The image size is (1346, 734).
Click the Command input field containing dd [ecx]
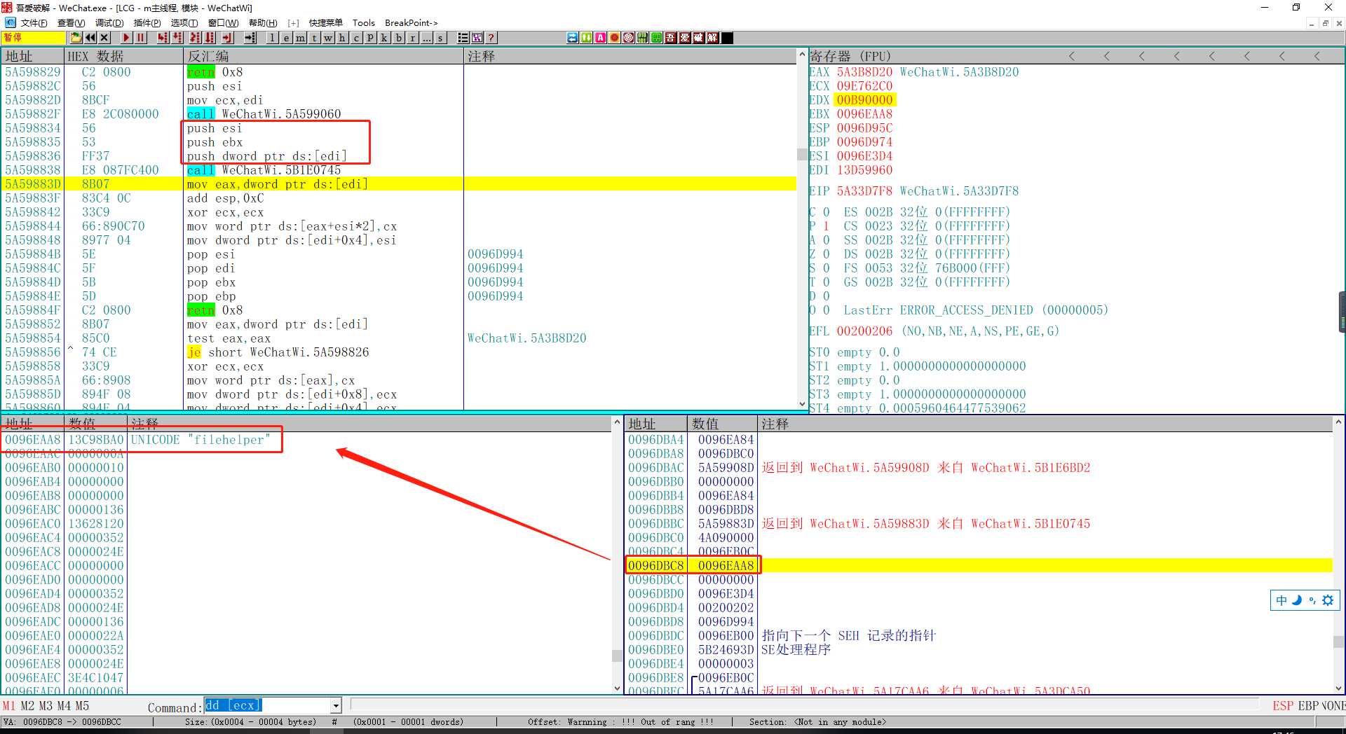(267, 705)
